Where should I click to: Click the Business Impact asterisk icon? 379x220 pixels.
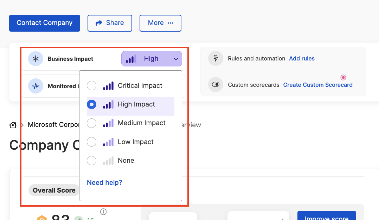click(x=36, y=59)
